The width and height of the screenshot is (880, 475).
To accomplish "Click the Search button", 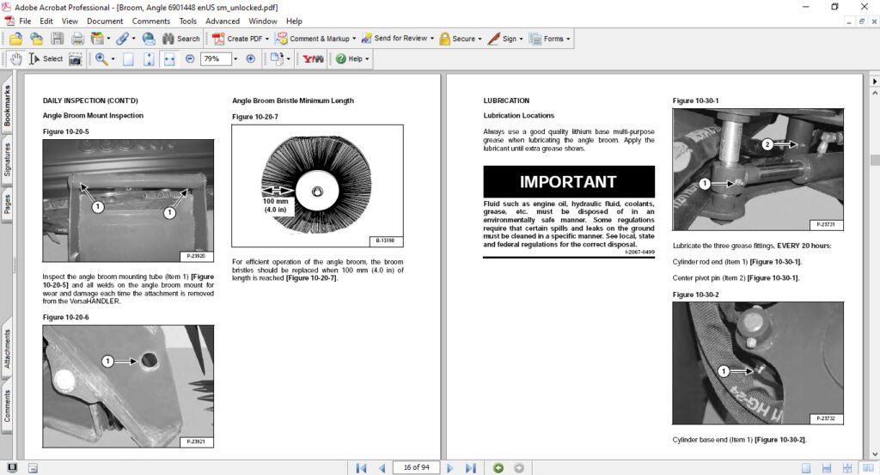I will 180,39.
